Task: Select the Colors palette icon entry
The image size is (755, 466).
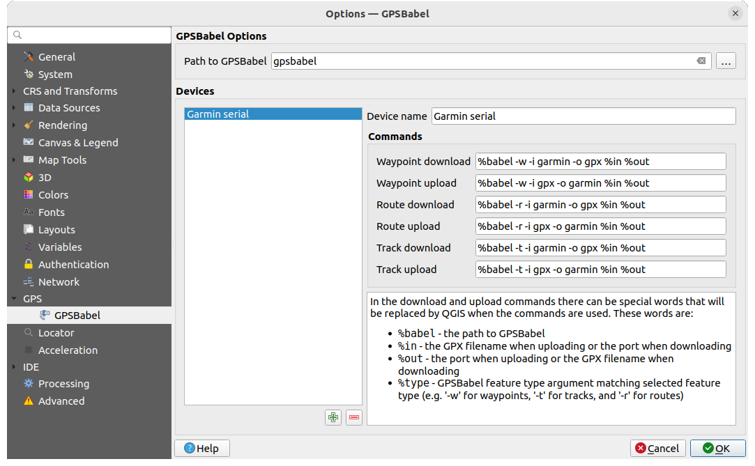Action: [29, 195]
